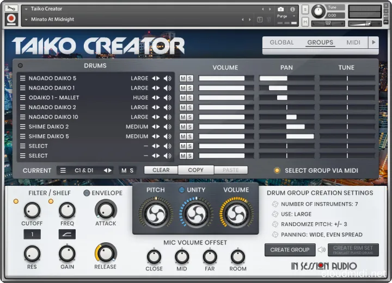Switch to the MIDI tab
Screen dimensions: 392x283
point(353,42)
